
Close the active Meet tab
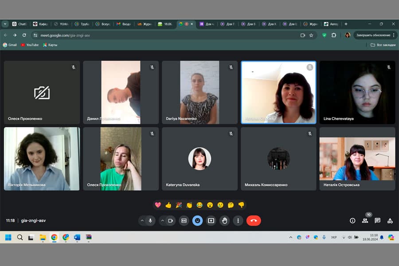point(192,24)
